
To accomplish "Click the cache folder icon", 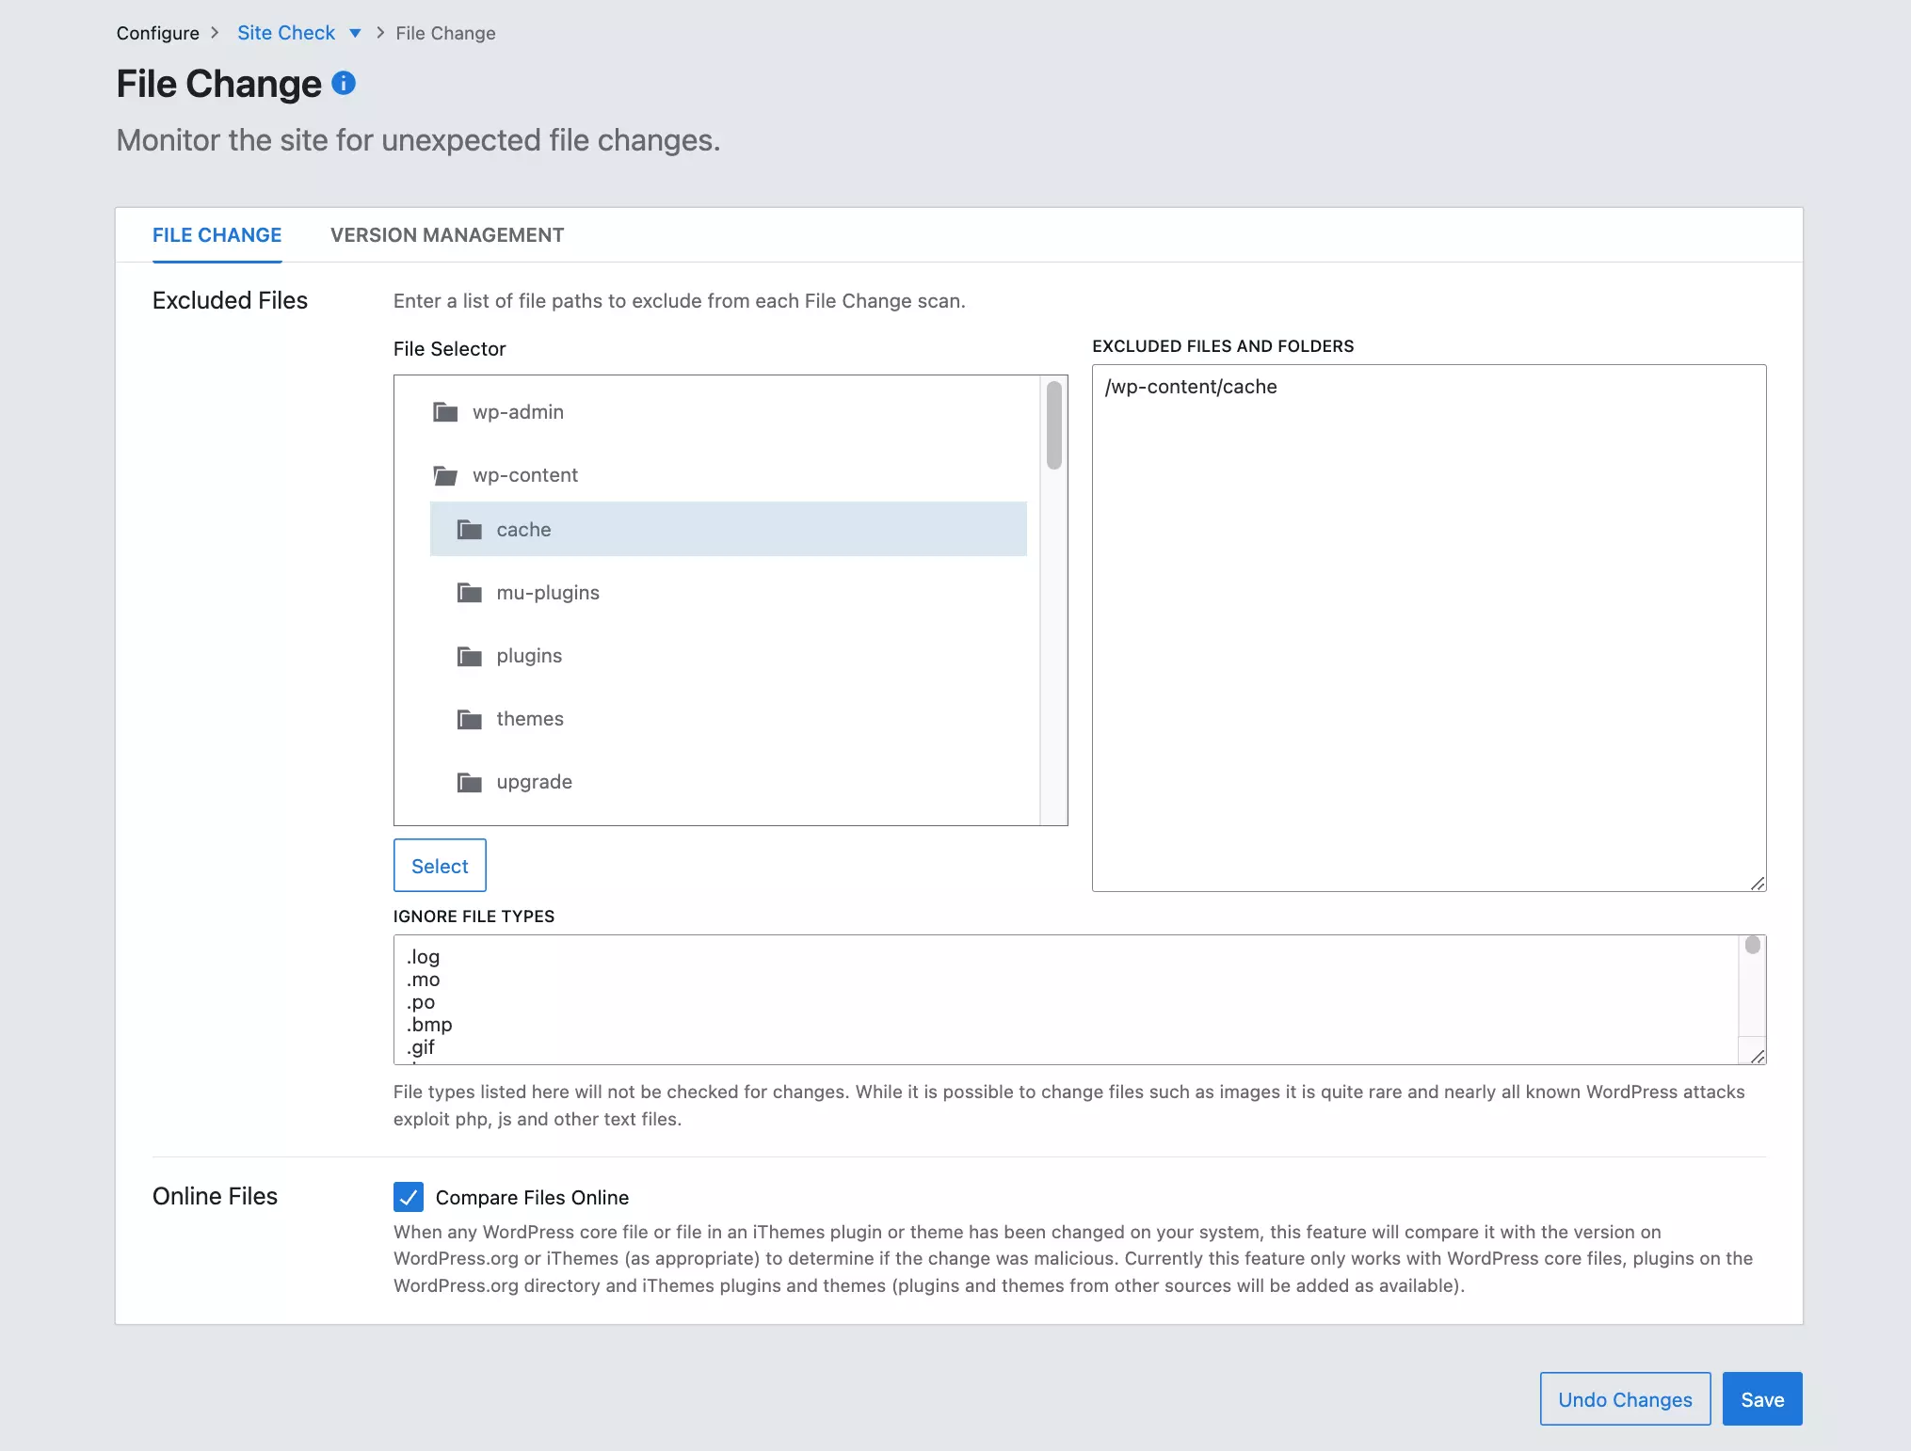I will [x=469, y=530].
